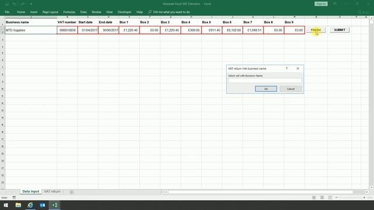
Task: Open the Page Layout ribbon tab
Action: pos(50,12)
